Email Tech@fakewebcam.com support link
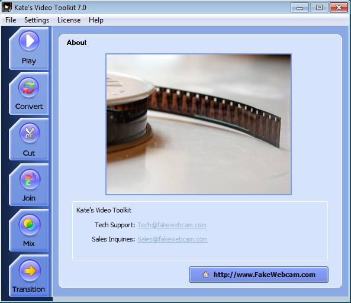Image resolution: width=351 pixels, height=303 pixels. pyautogui.click(x=172, y=225)
